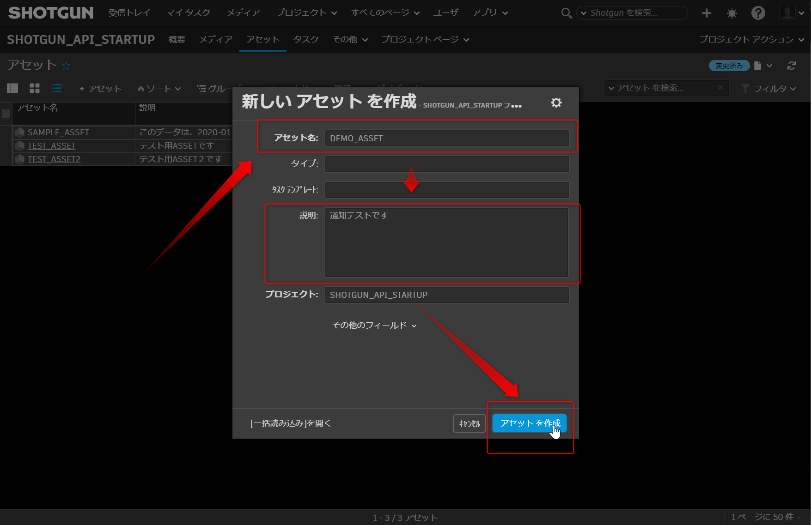This screenshot has height=525, width=811.
Task: Open the [一括読み込み]を開く link
Action: (291, 423)
